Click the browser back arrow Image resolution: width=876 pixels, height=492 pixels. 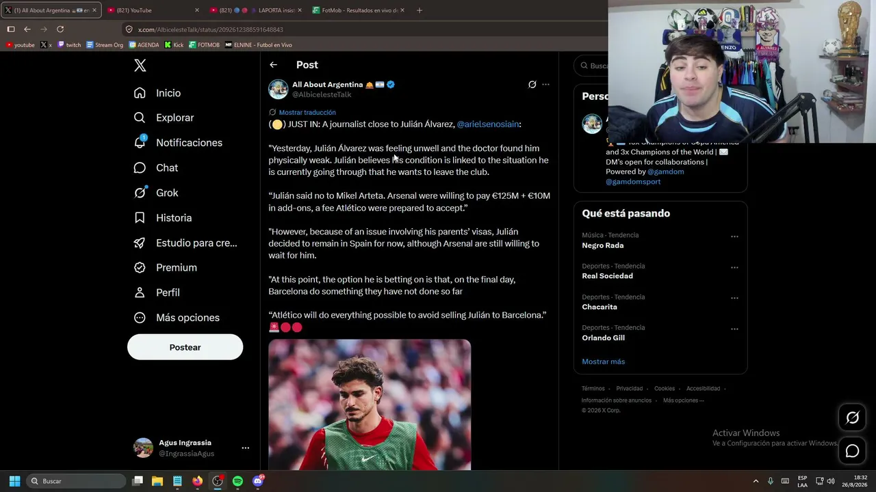[x=27, y=29]
